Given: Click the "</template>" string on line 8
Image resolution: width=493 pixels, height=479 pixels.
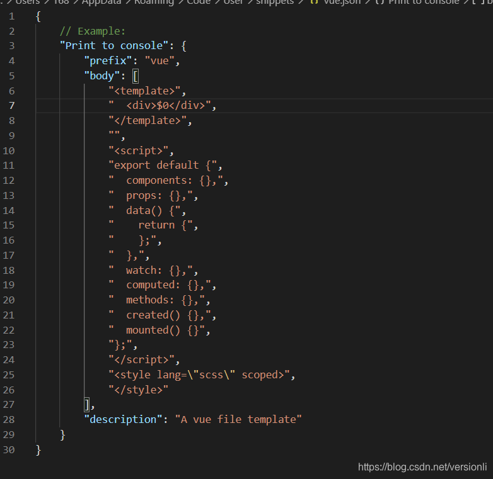Looking at the screenshot, I should [x=148, y=120].
